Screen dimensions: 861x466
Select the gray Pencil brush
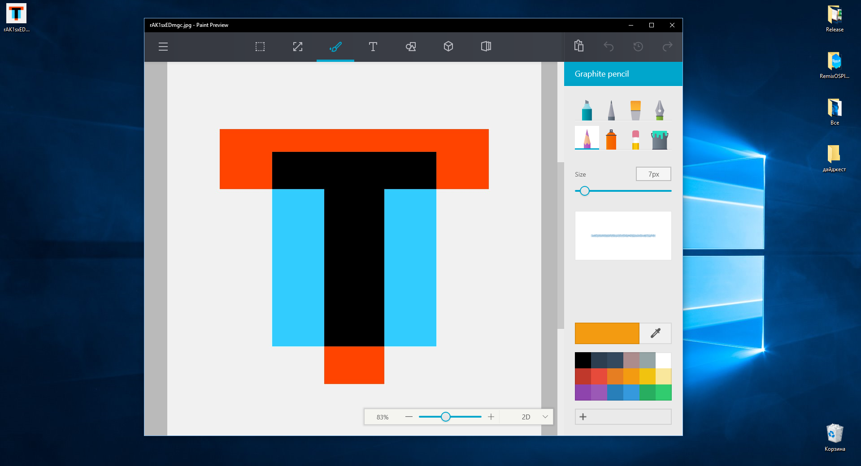point(611,110)
